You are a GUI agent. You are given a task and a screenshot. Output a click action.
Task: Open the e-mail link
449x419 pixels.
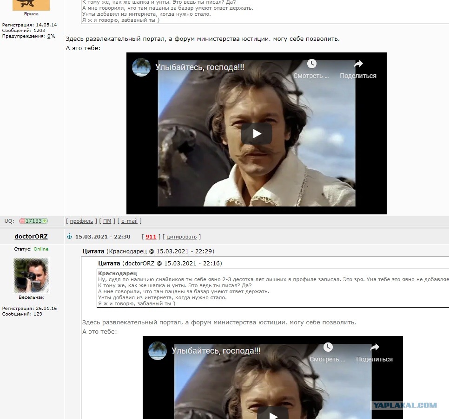coord(129,221)
